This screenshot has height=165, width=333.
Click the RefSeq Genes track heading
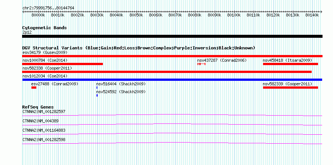coord(38,107)
